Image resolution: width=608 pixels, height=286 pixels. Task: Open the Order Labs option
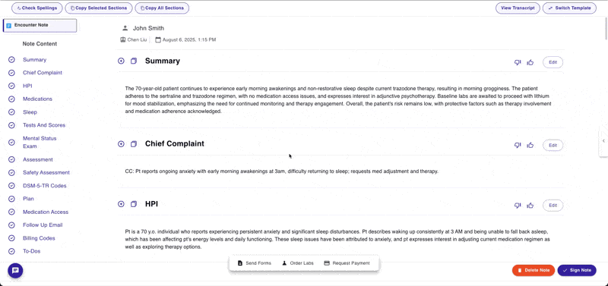pyautogui.click(x=297, y=263)
